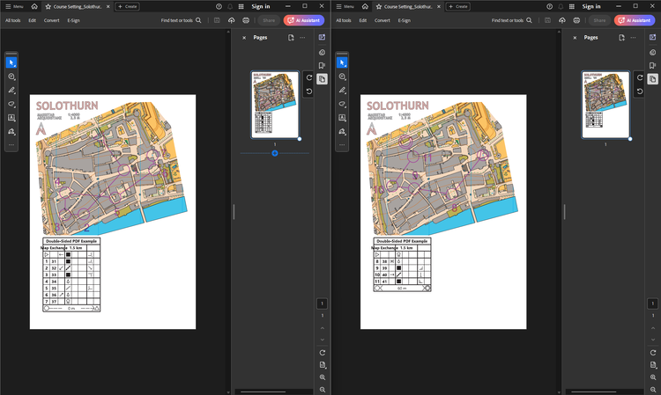Insert a page via Pages panel, left window

point(291,38)
